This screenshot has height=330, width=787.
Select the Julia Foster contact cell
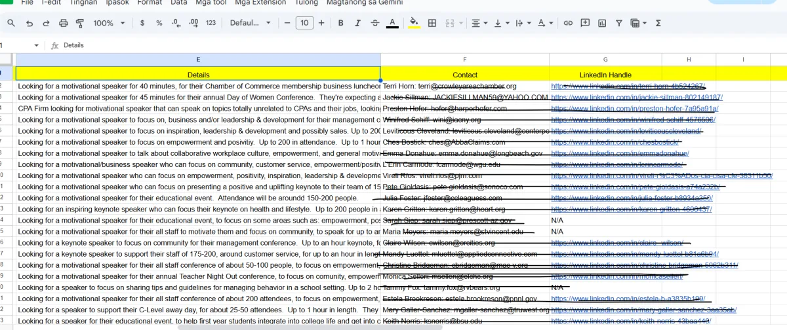pyautogui.click(x=465, y=198)
